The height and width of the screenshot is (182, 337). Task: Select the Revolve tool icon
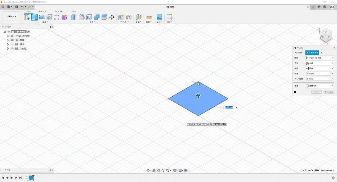(42, 17)
